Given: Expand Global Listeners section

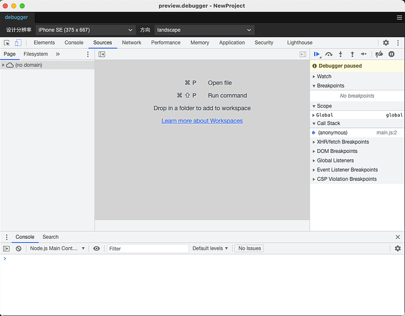Looking at the screenshot, I should tap(313, 161).
